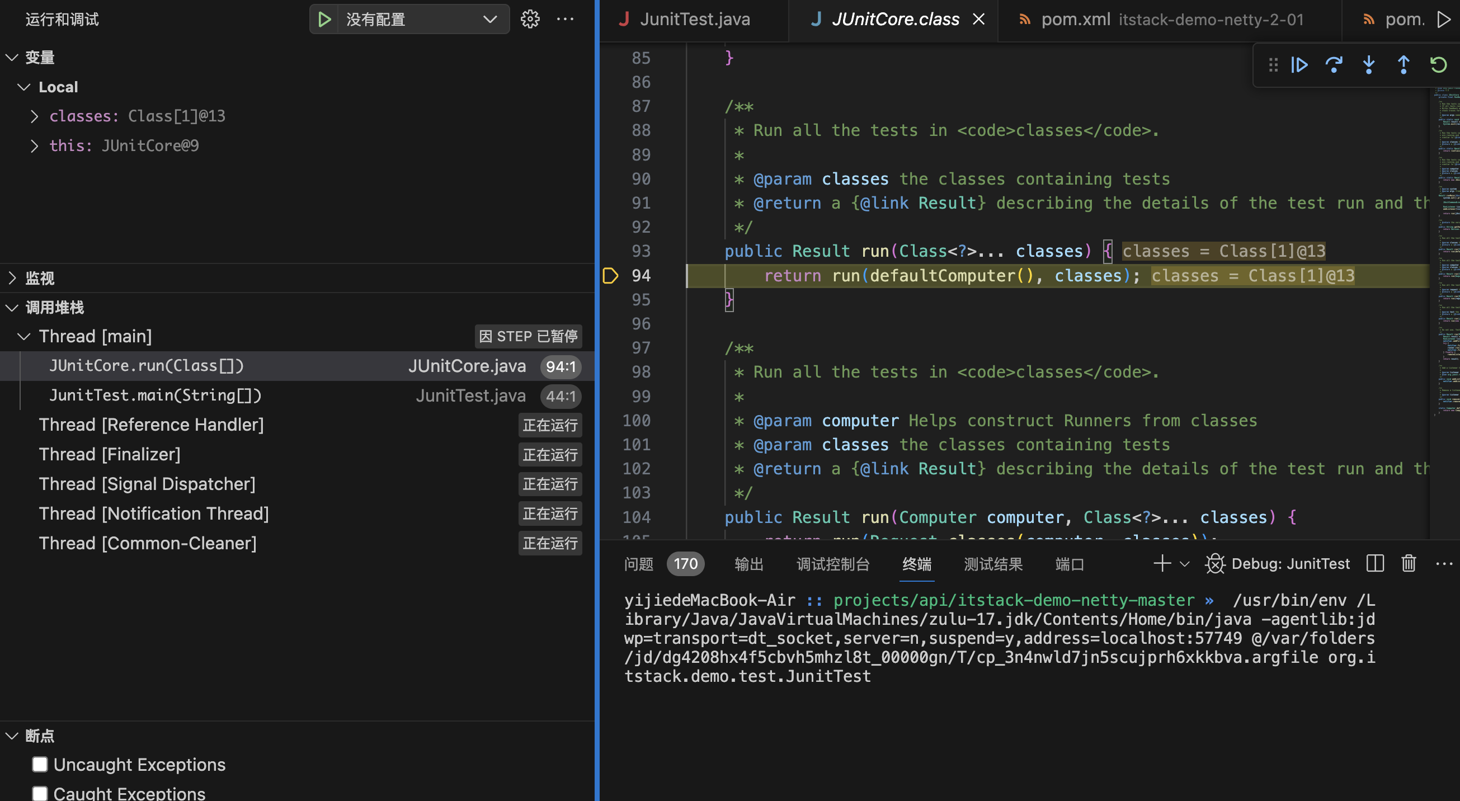Enable Uncaught Exceptions breakpoint

point(40,765)
